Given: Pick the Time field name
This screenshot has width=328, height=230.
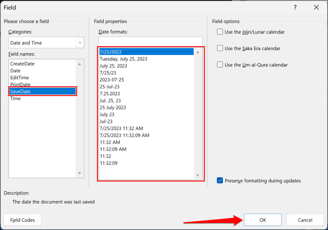Looking at the screenshot, I should (15, 99).
